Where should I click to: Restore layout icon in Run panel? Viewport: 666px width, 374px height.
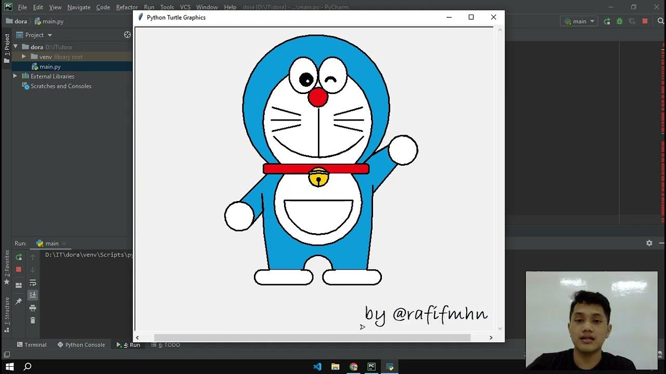tap(19, 285)
